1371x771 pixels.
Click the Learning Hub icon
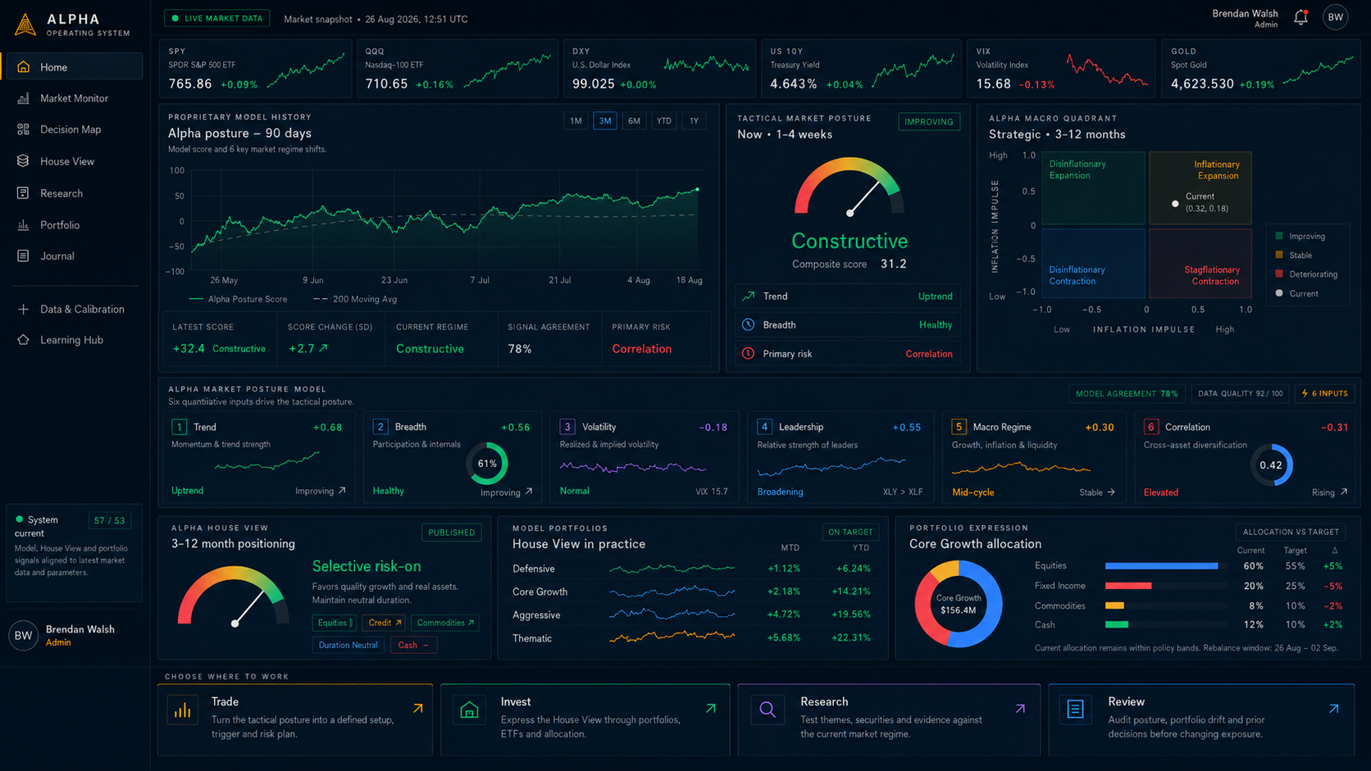click(23, 340)
